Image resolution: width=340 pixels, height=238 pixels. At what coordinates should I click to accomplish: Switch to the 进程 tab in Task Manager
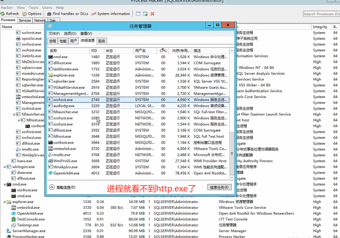(53, 41)
